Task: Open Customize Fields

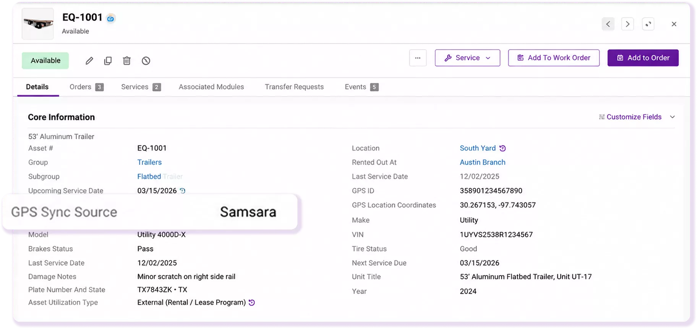Action: [x=630, y=117]
